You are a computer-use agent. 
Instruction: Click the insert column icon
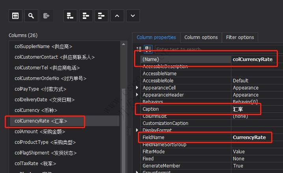[x=86, y=16]
